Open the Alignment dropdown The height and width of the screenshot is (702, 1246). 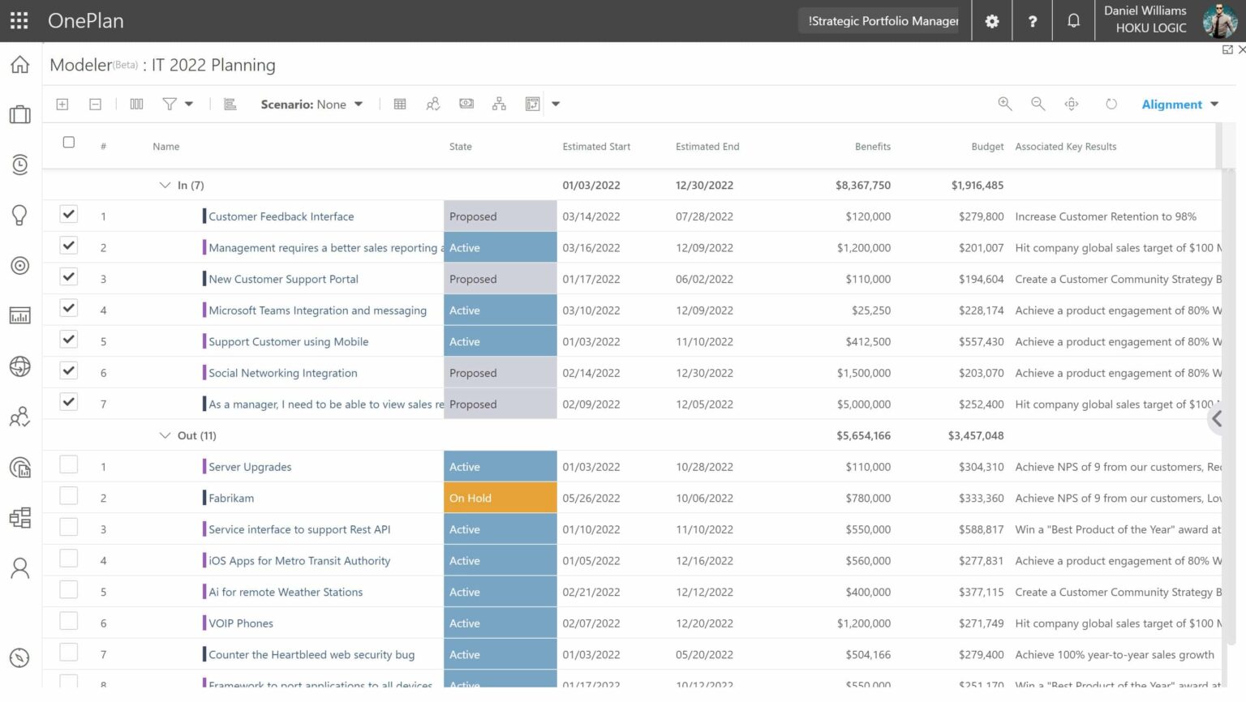(x=1180, y=104)
